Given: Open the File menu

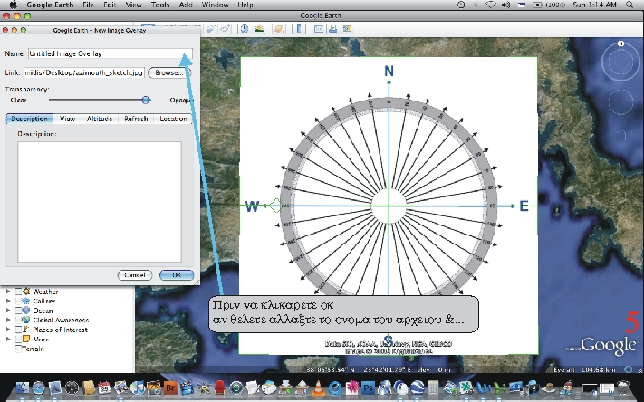Looking at the screenshot, I should (x=88, y=5).
